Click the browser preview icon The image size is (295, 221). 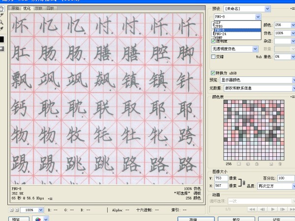(38, 219)
